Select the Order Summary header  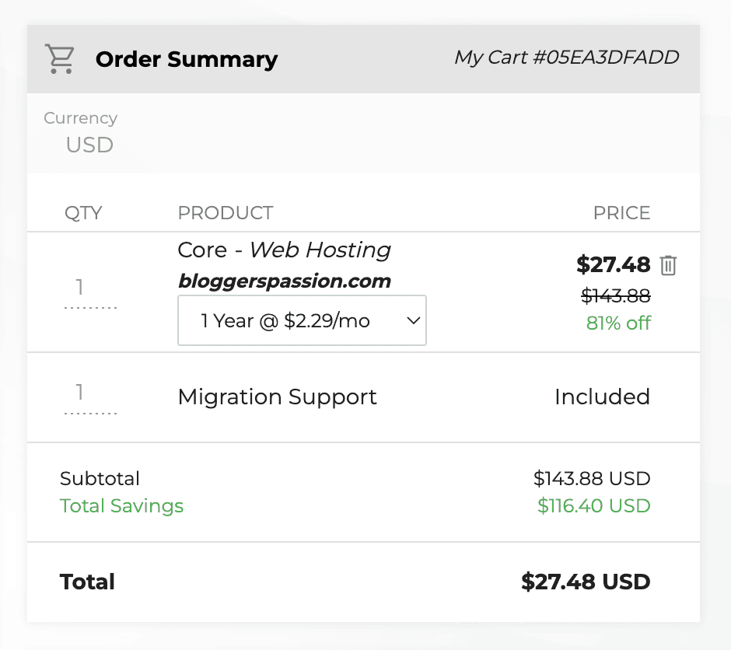[x=187, y=58]
